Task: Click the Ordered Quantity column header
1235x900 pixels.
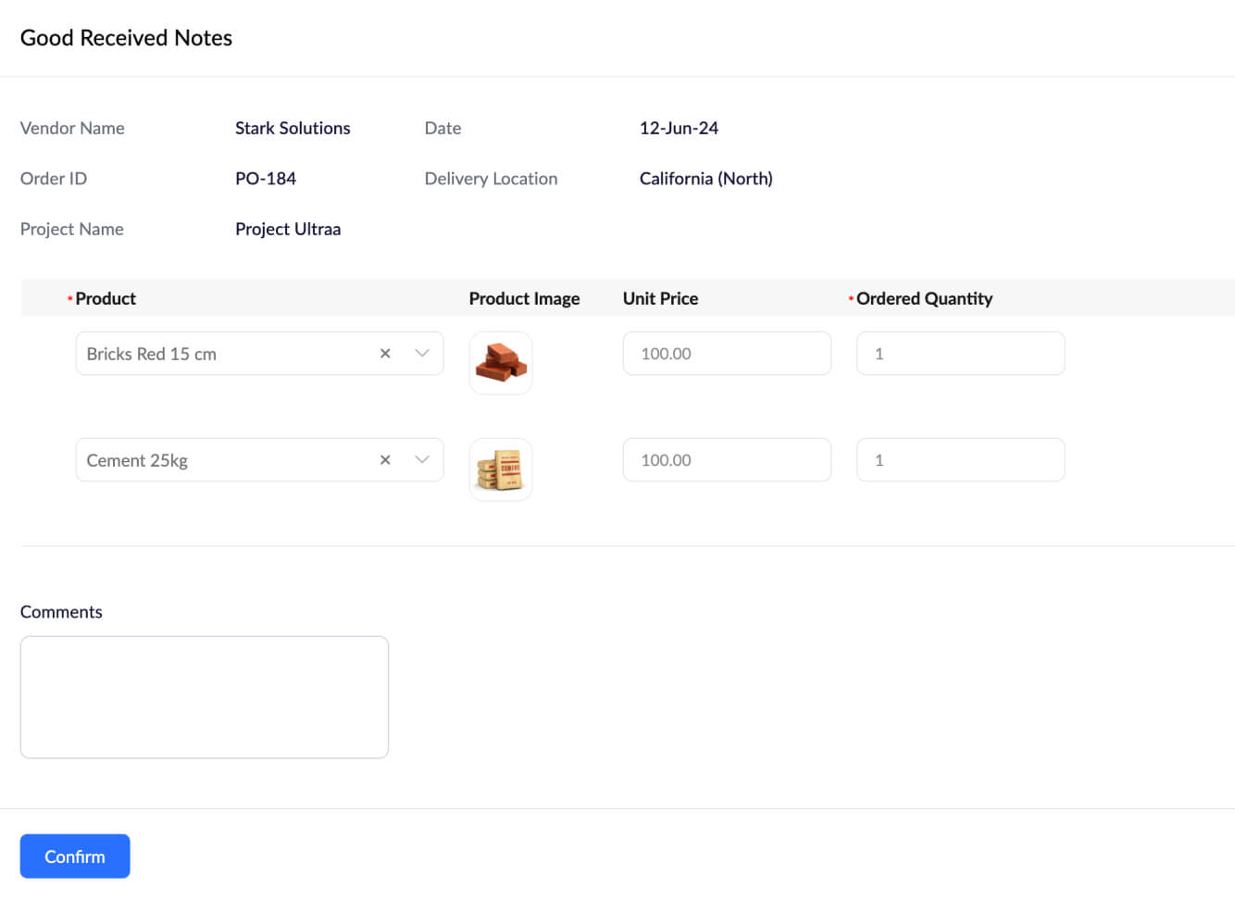Action: [x=924, y=298]
